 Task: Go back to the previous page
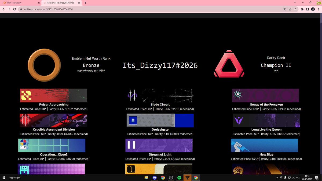[3, 9]
